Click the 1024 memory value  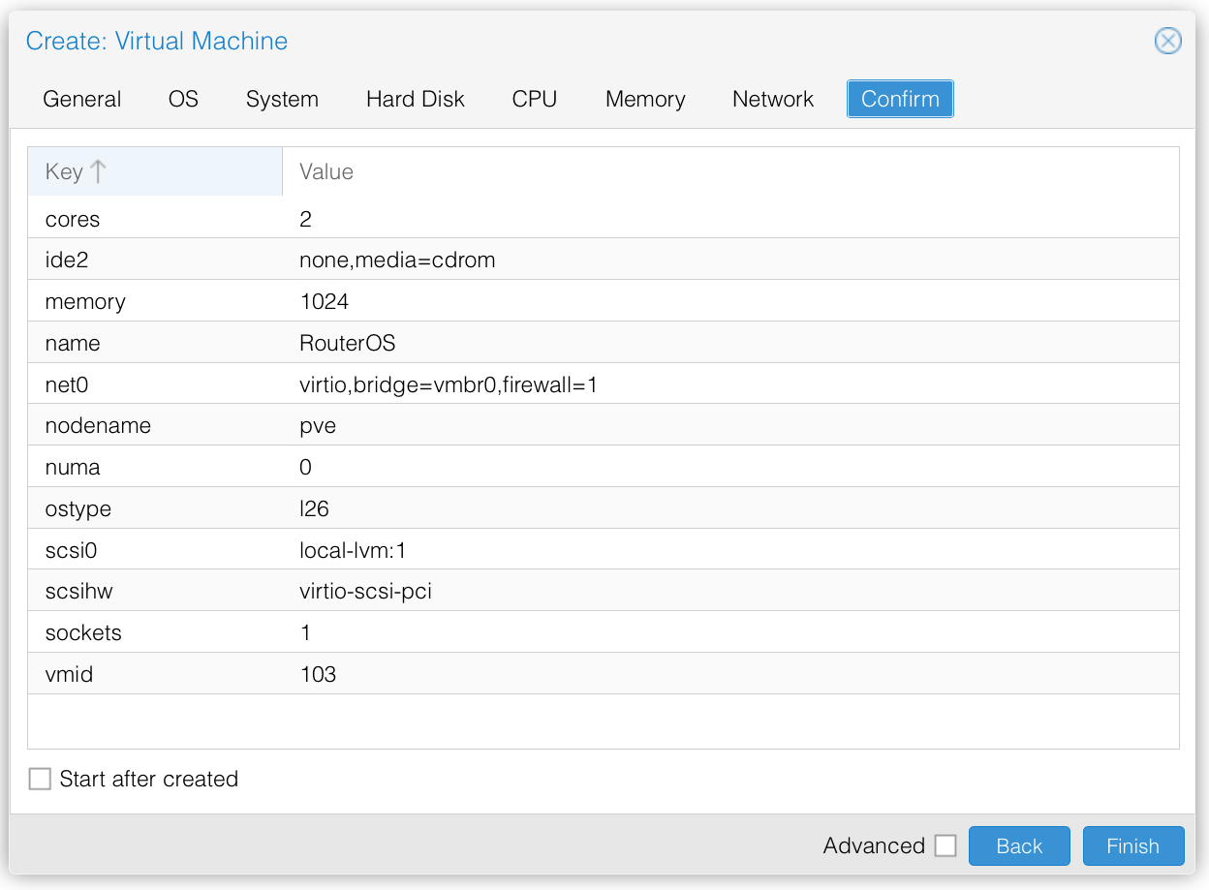click(x=325, y=302)
